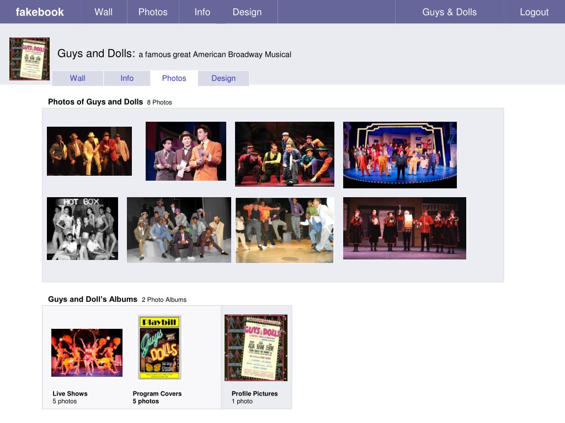
Task: Click '5 photos' under Program Covers
Action: (146, 401)
